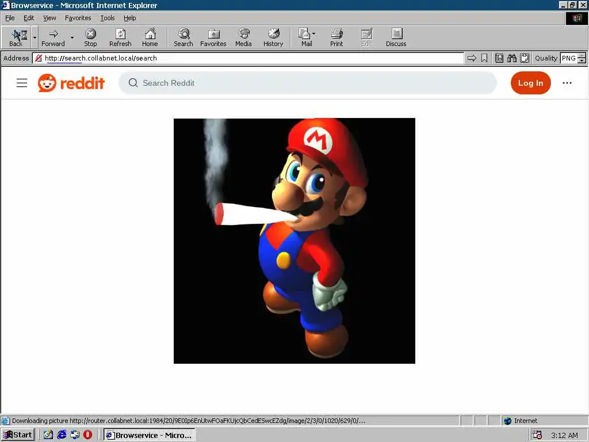Open the View menu

tap(49, 18)
